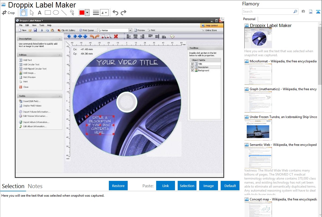The height and width of the screenshot is (217, 322).
Task: Toggle the Description checkbox in Object Palette
Action: coord(193,67)
